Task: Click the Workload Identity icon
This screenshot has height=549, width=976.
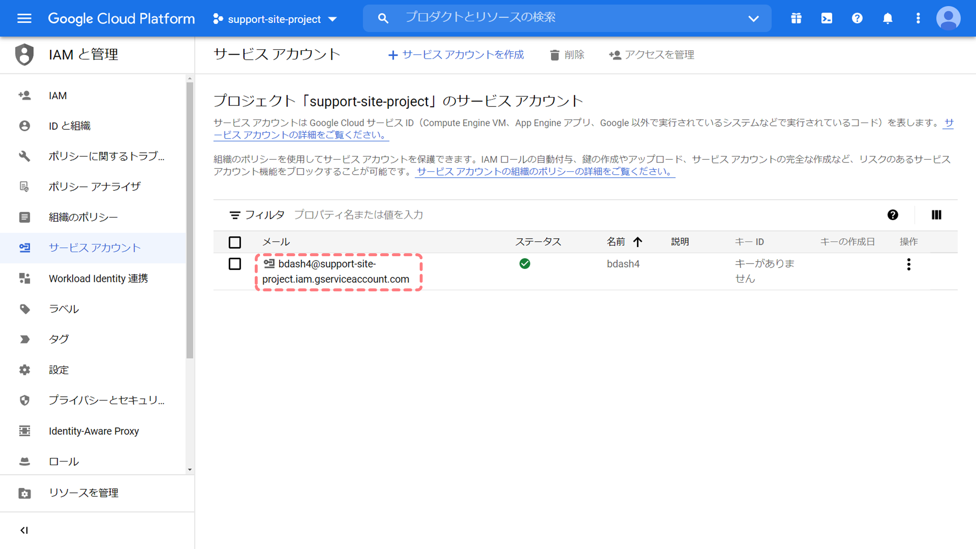Action: tap(24, 278)
